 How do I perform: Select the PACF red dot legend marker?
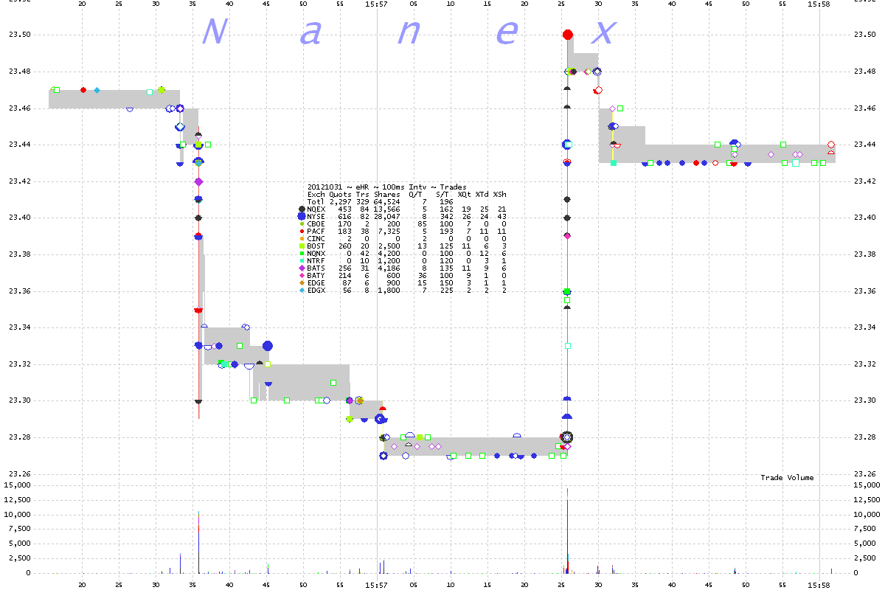[x=302, y=232]
